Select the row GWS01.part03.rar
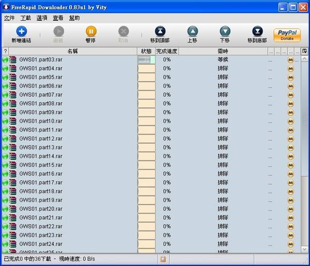310x266 pixels. [151, 60]
